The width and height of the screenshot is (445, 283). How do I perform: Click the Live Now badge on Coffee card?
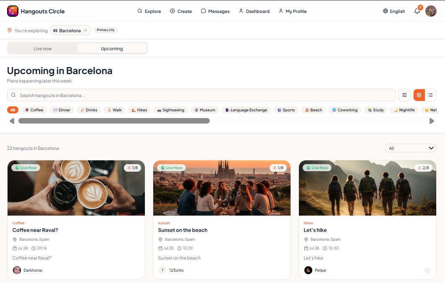26,168
